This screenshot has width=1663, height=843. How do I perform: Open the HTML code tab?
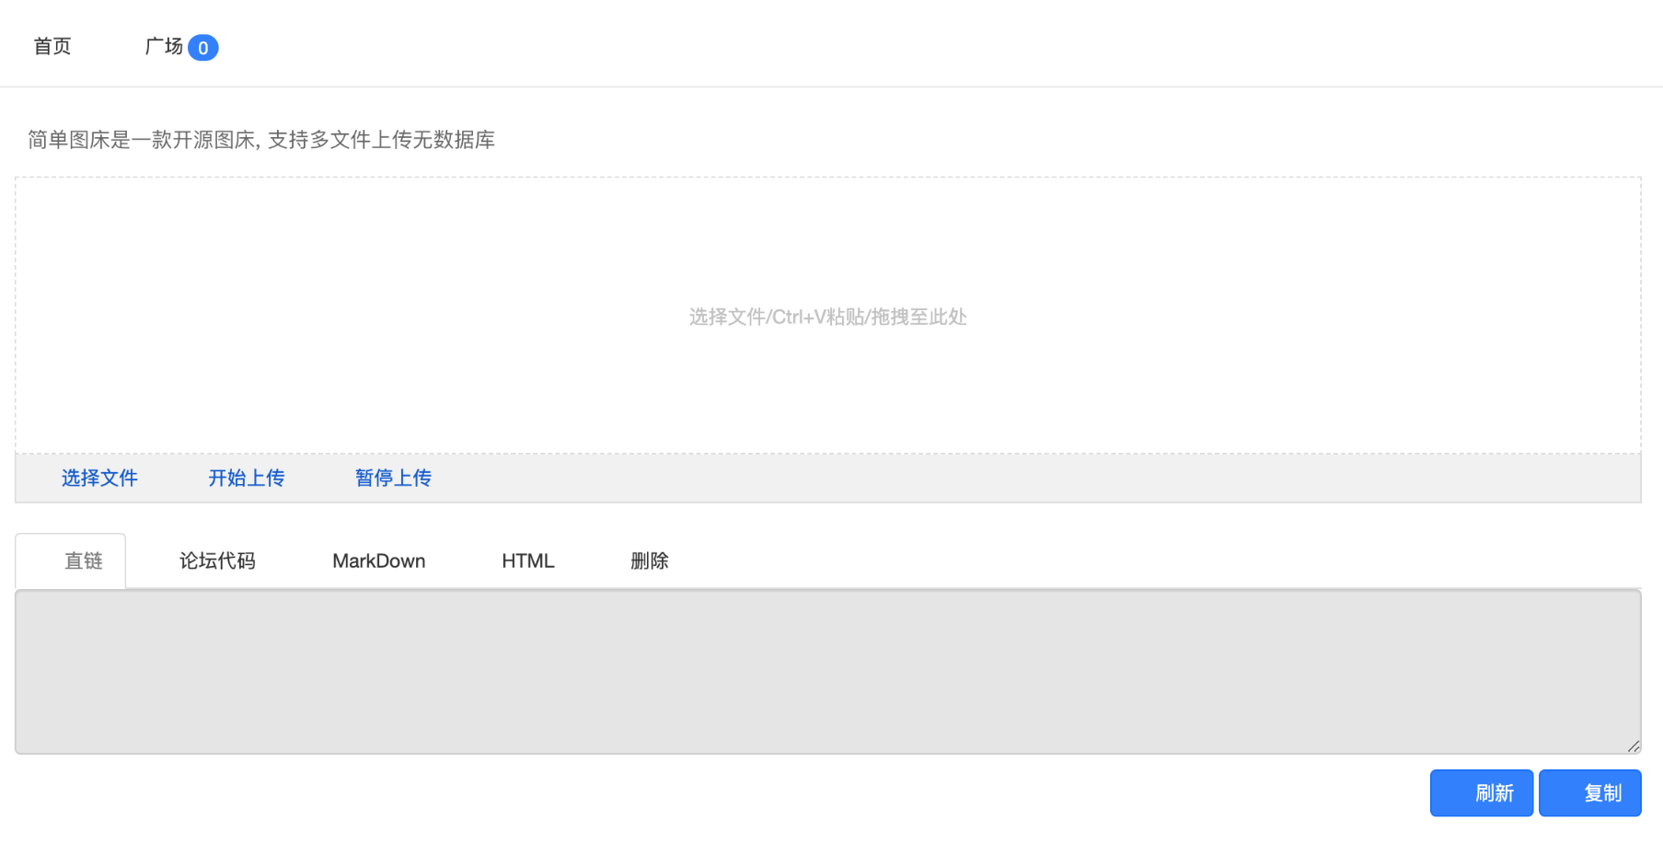tap(527, 560)
